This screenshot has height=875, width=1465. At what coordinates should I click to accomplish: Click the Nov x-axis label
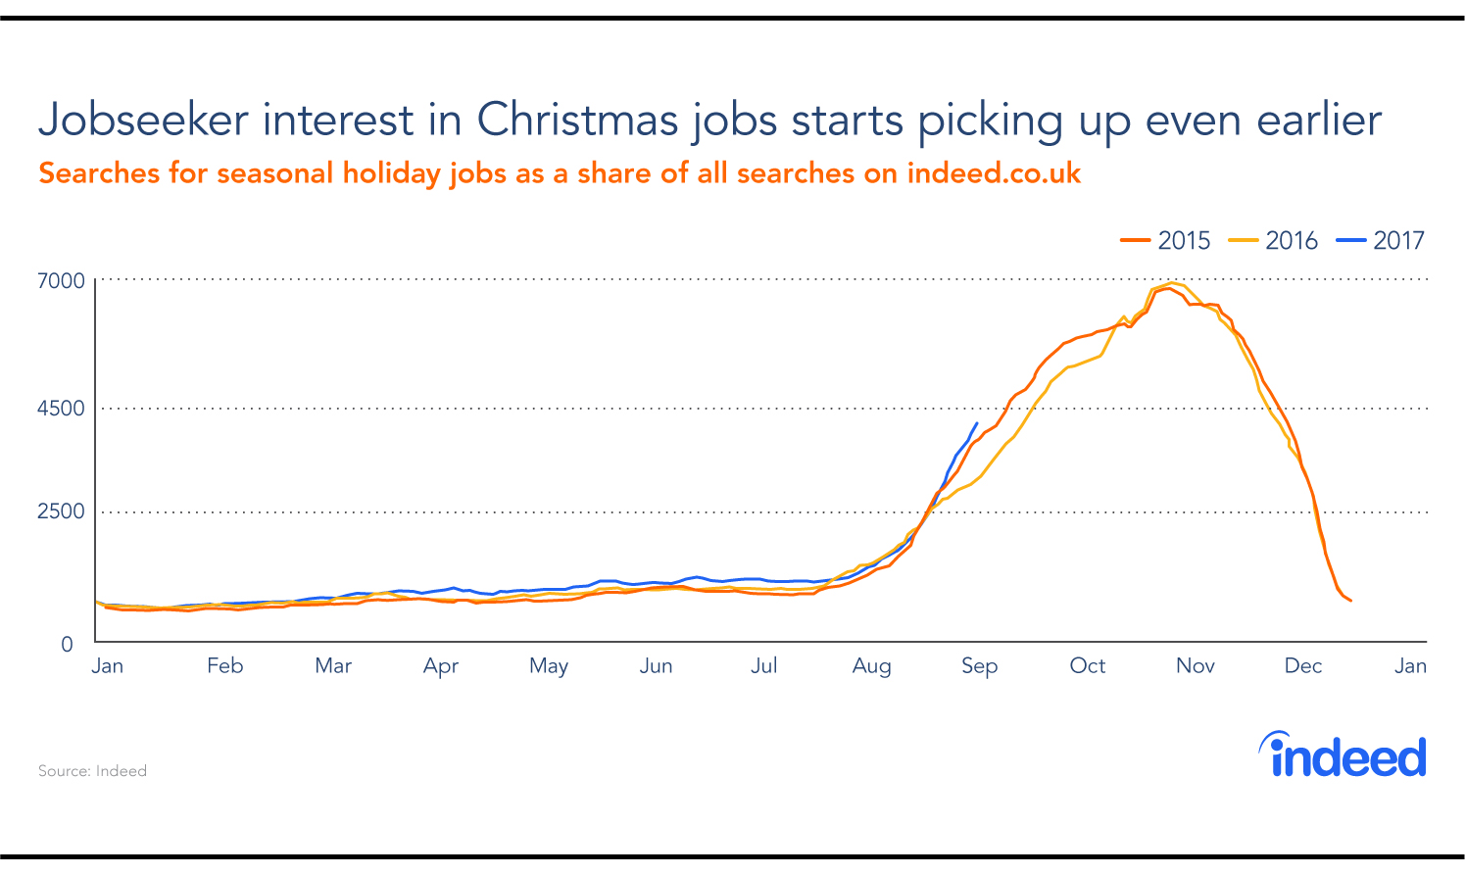click(x=1195, y=666)
